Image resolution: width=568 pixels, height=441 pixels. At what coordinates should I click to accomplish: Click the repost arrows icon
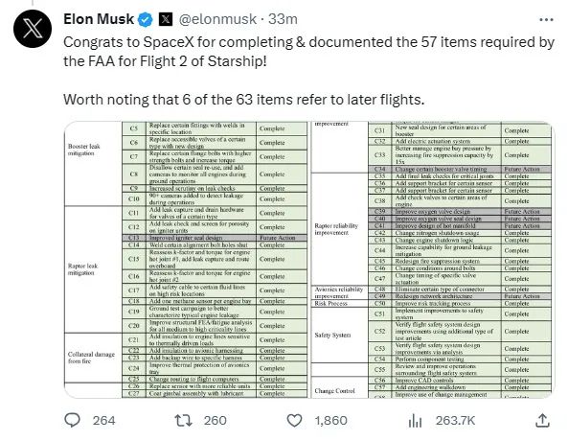(184, 421)
